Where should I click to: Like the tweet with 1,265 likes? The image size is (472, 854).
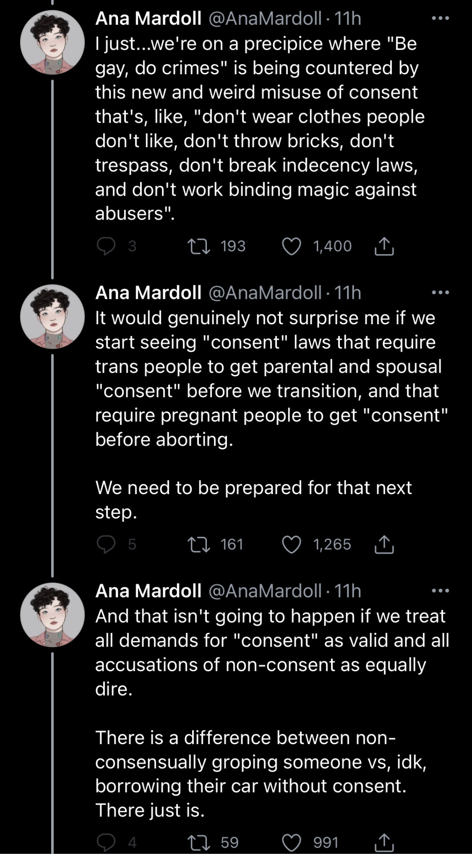(x=292, y=544)
